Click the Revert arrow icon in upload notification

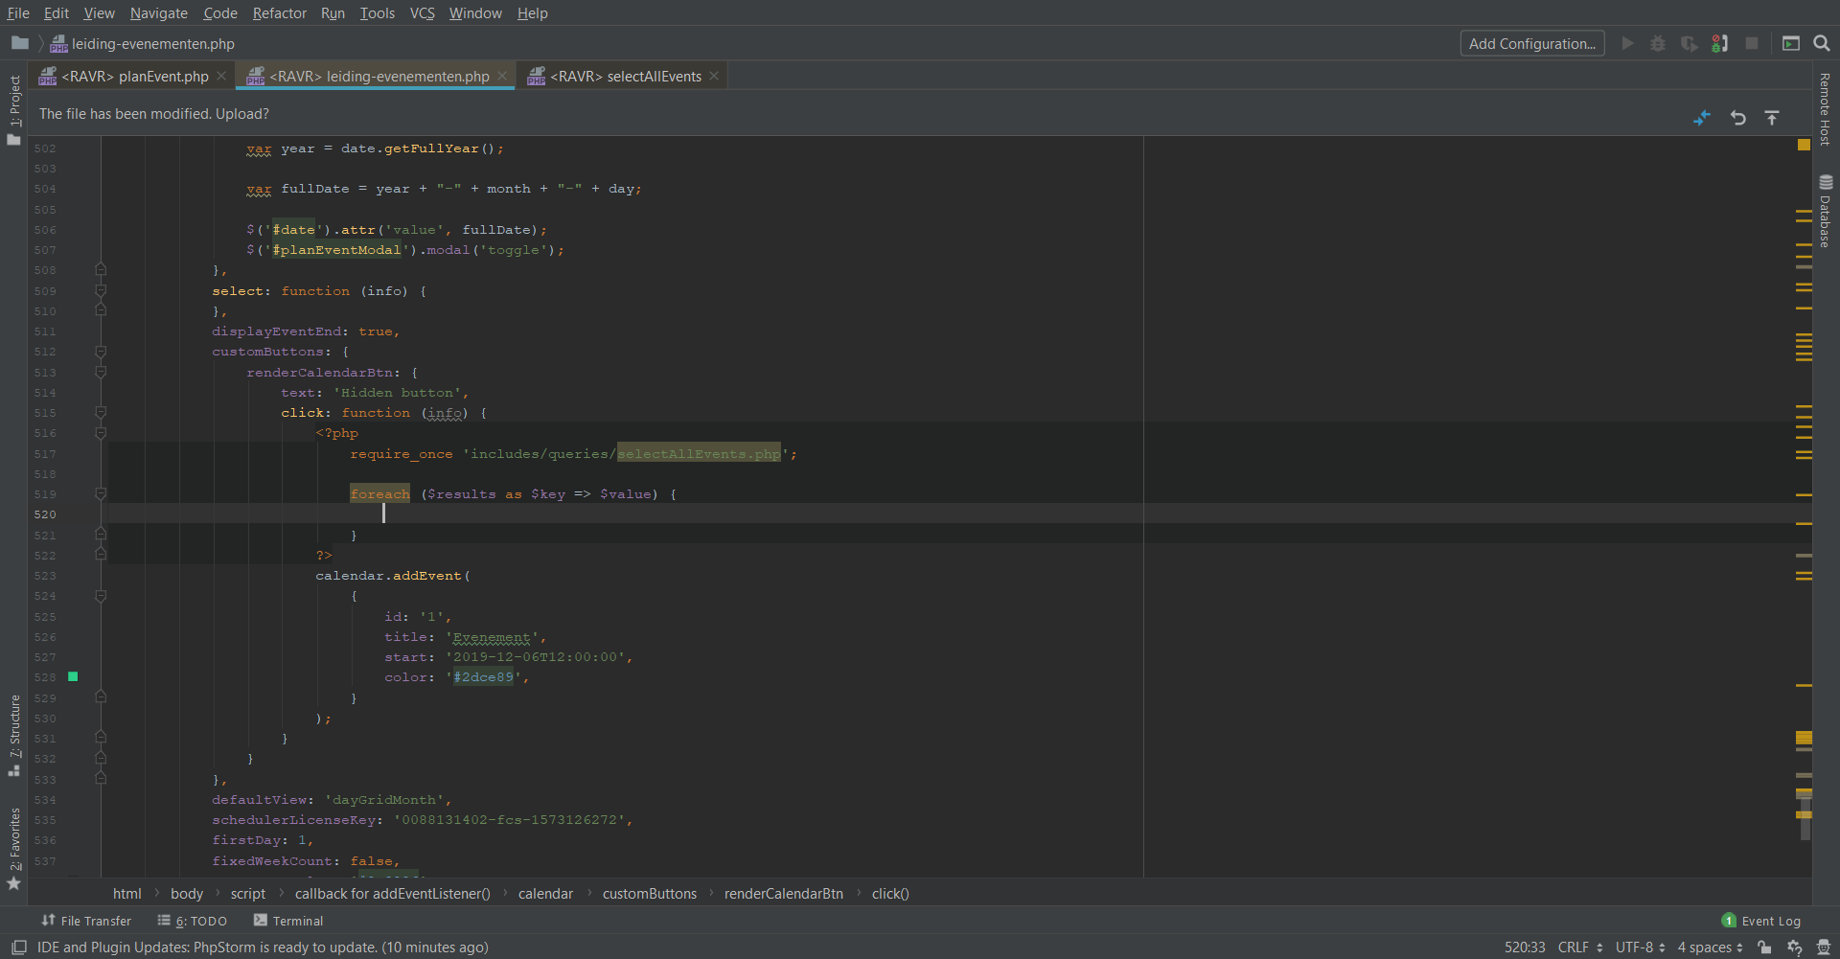(x=1737, y=118)
